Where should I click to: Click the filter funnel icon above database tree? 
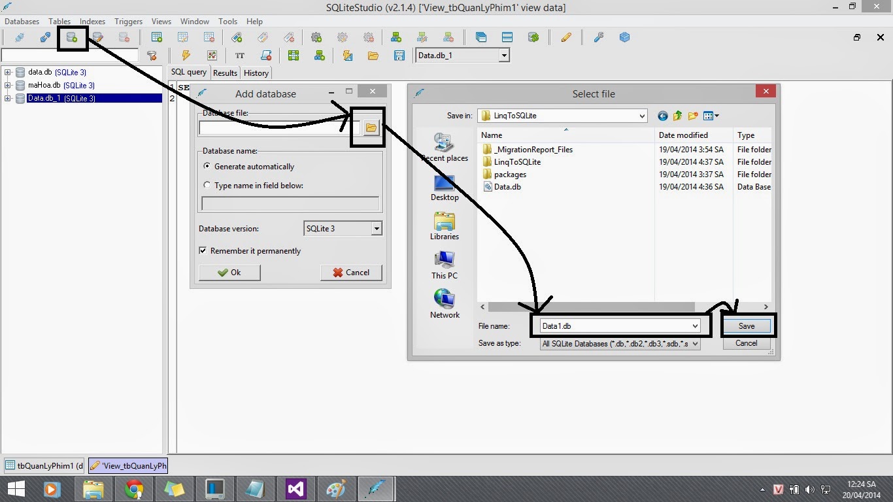point(152,56)
